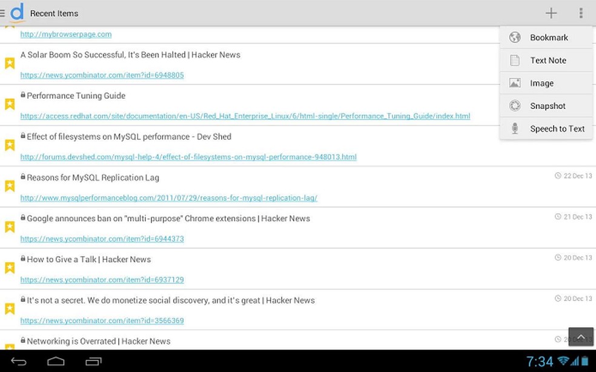Open the three-dot overflow menu
This screenshot has height=372, width=596.
581,13
